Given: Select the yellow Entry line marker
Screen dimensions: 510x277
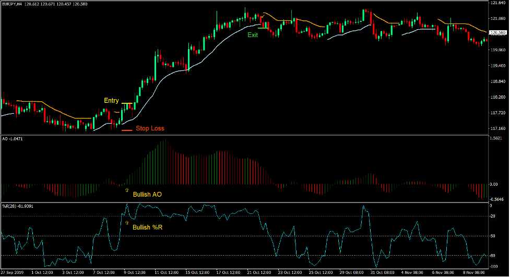Looking at the screenshot, I should click(x=127, y=104).
